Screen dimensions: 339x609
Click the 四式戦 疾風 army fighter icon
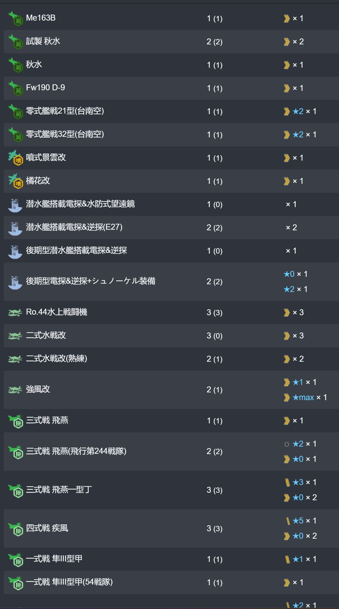pos(15,529)
